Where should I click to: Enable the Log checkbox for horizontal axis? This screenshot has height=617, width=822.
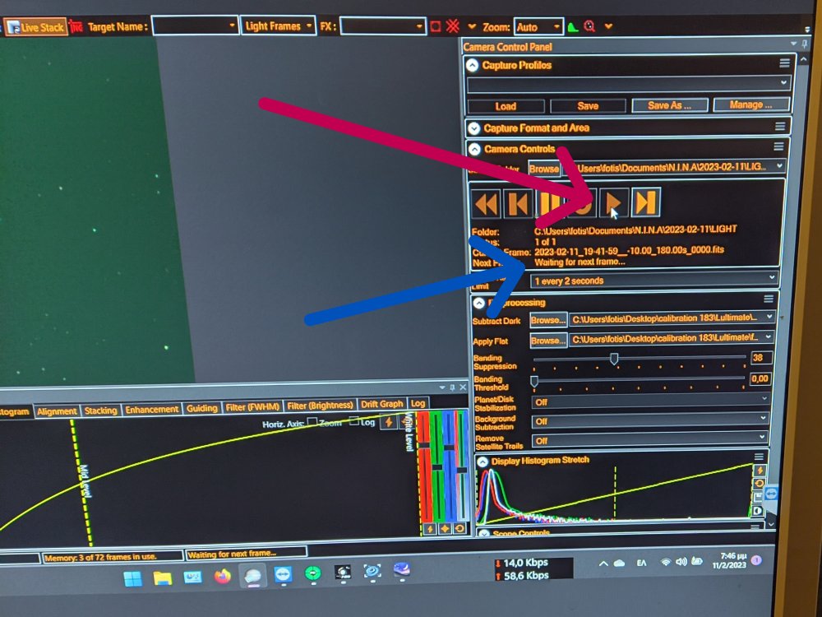tap(353, 422)
